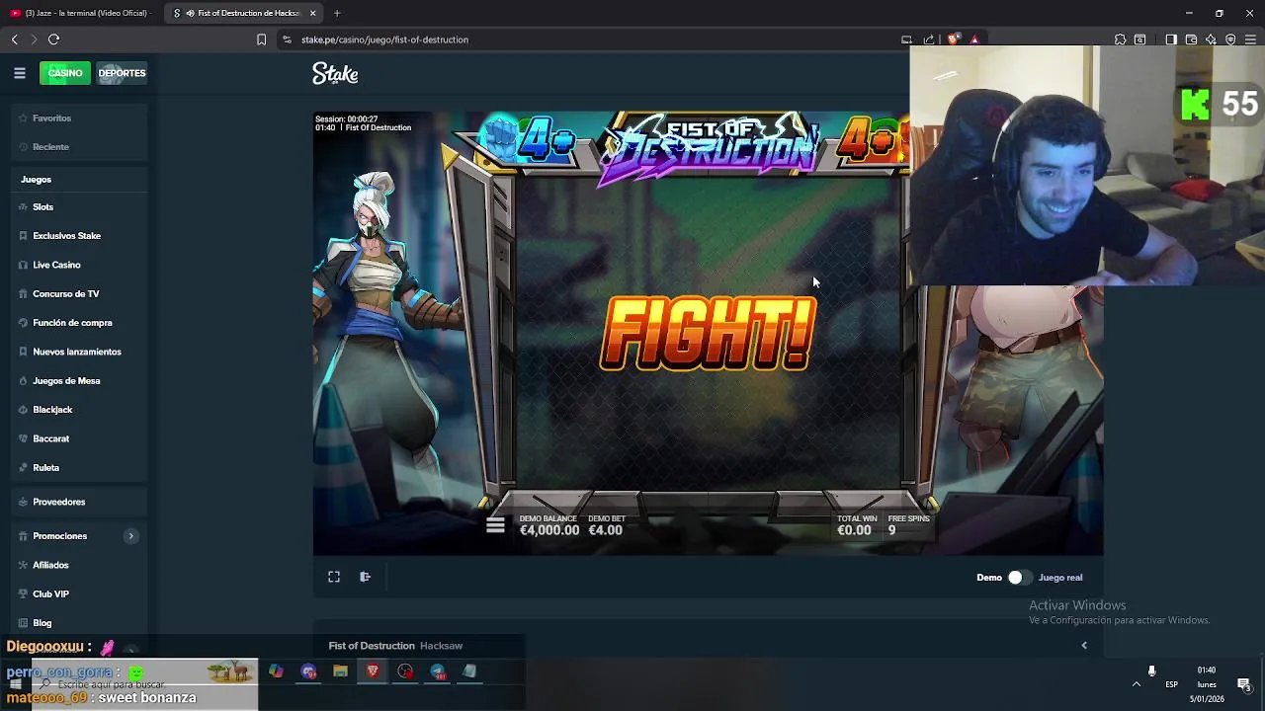Open browser extensions puzzle icon

[1120, 39]
